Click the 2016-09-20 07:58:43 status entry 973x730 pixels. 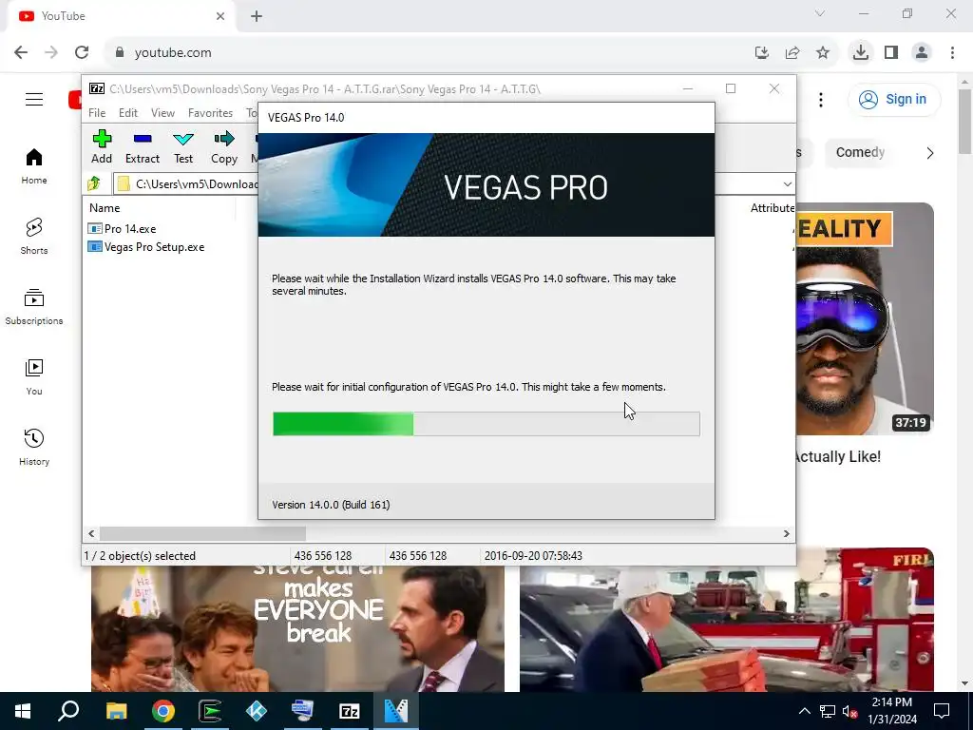(x=533, y=556)
